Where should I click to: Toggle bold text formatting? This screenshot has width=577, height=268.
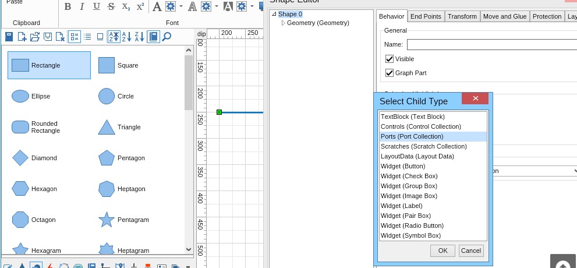click(68, 7)
